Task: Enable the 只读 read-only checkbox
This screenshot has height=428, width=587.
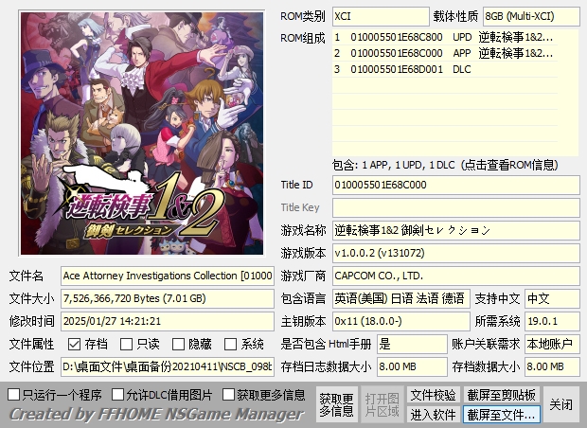Action: pyautogui.click(x=126, y=344)
